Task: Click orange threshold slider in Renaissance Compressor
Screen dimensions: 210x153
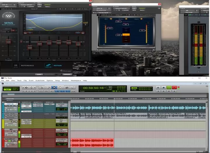Action: (x=126, y=35)
